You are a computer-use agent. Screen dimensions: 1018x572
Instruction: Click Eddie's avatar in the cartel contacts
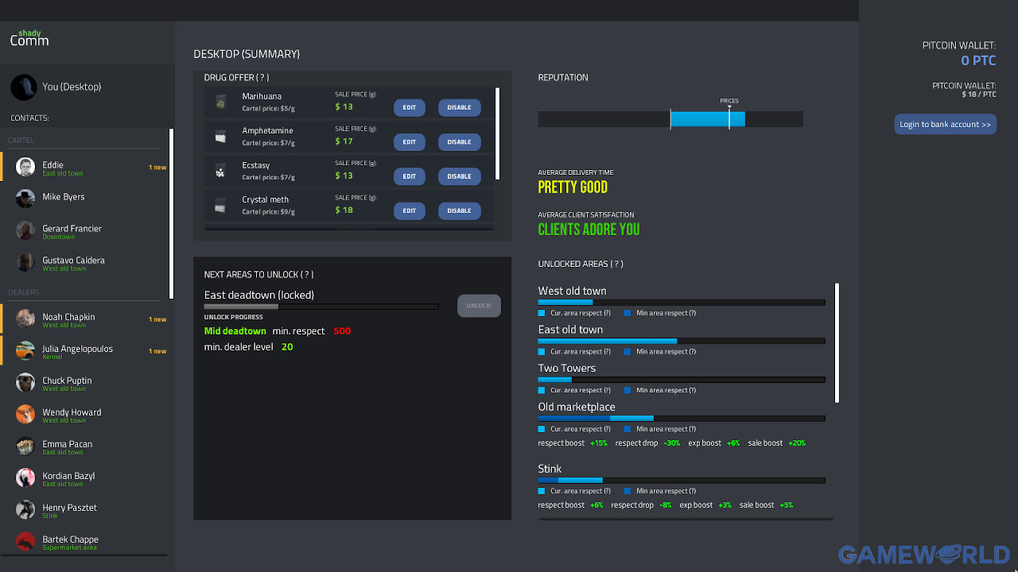point(25,167)
